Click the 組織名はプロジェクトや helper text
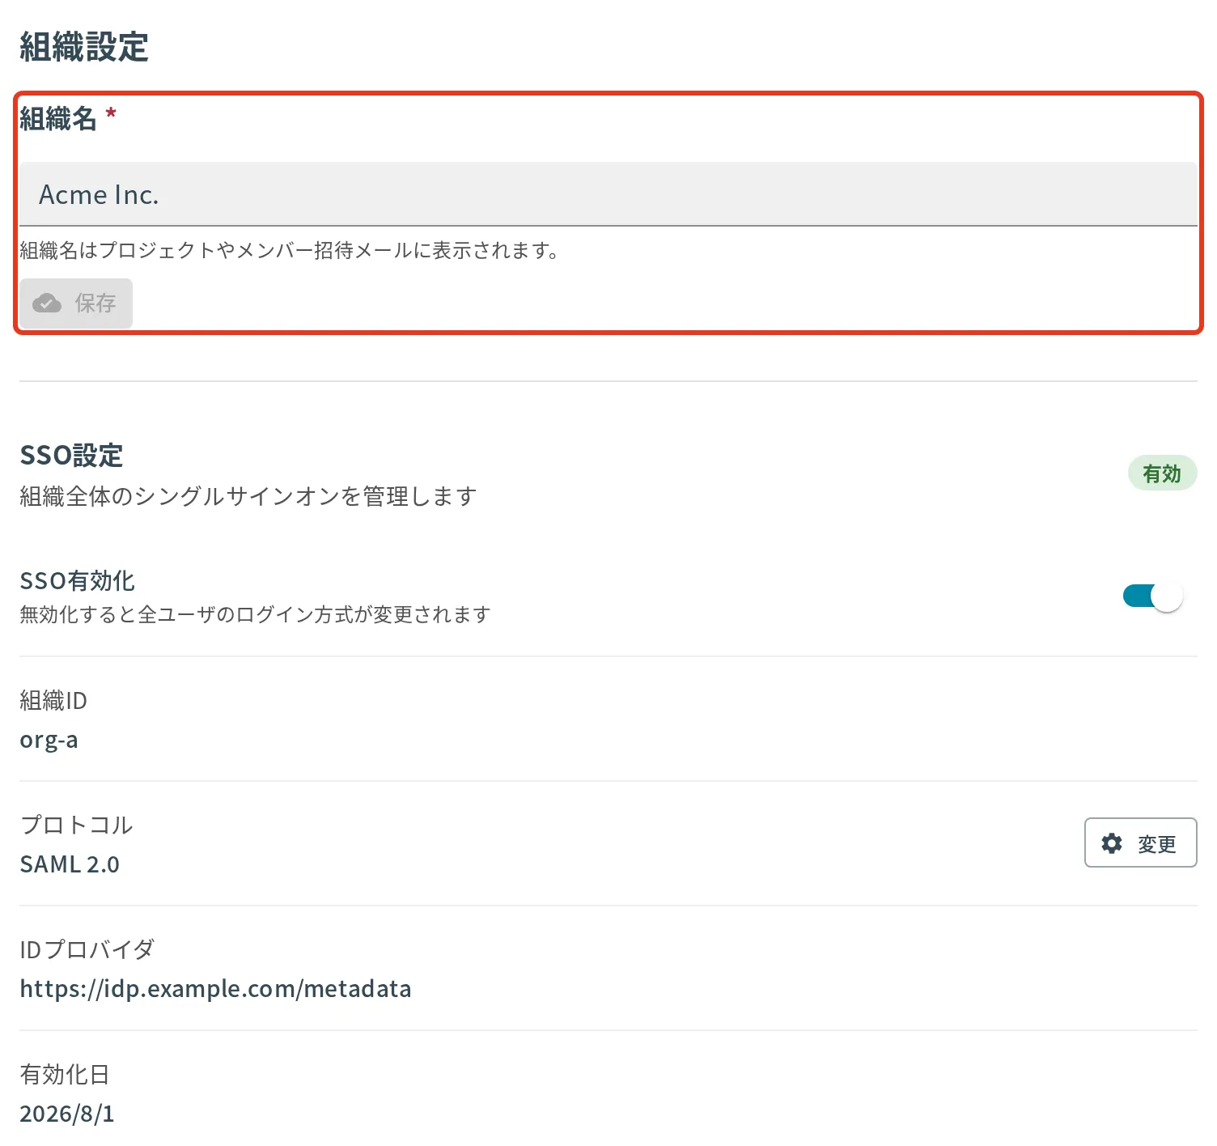 pos(289,251)
